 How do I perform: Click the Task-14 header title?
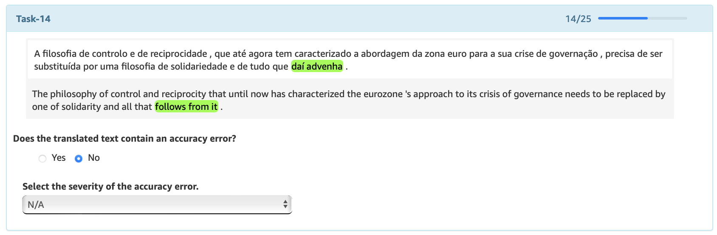click(x=33, y=19)
